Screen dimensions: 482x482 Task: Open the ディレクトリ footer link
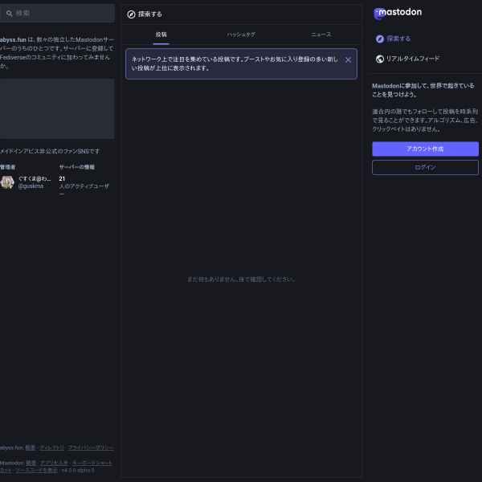(x=51, y=448)
